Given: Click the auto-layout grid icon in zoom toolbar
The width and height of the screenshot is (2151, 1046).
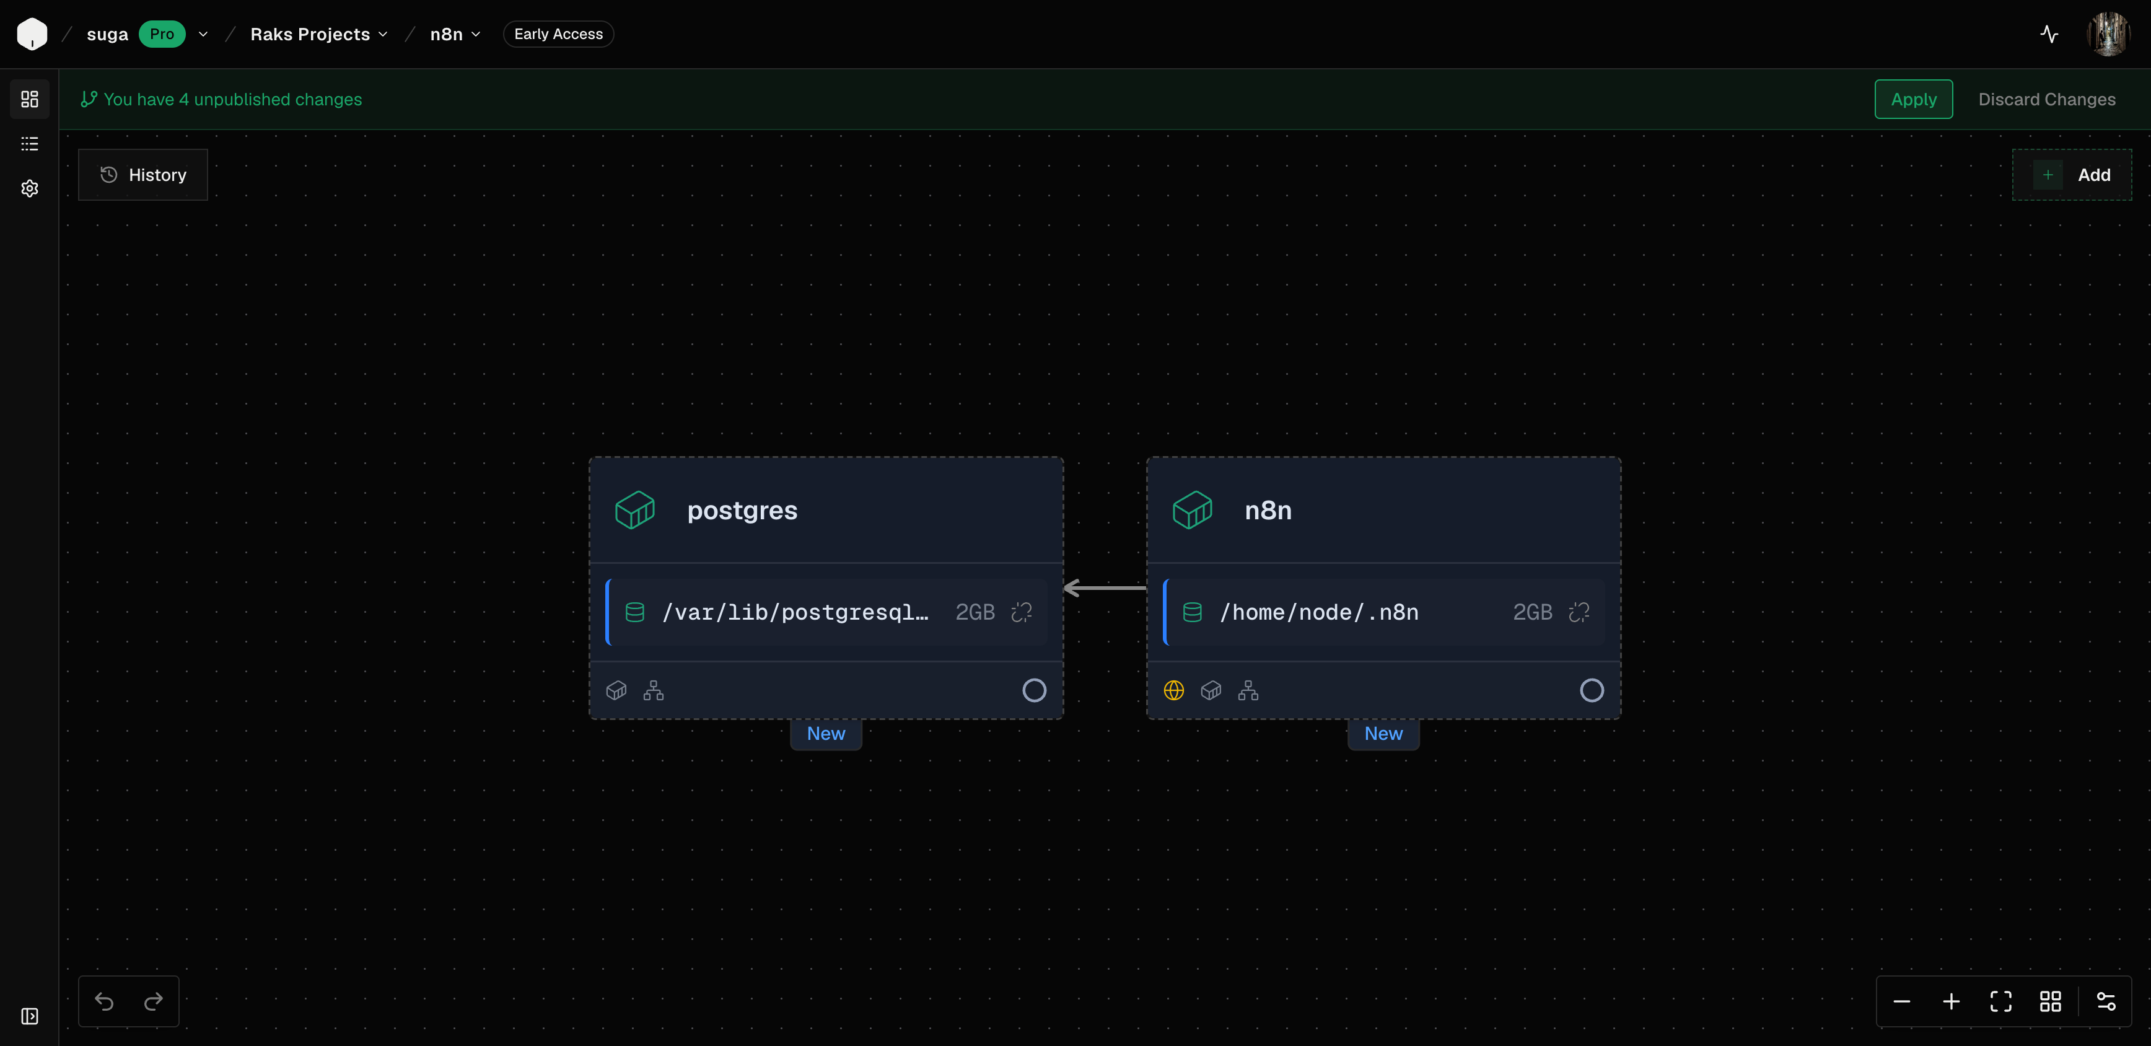Looking at the screenshot, I should [x=2051, y=1001].
